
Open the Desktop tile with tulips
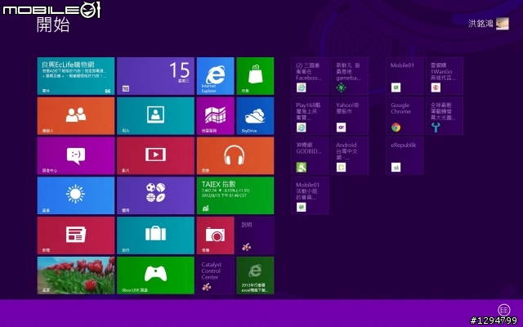76,275
